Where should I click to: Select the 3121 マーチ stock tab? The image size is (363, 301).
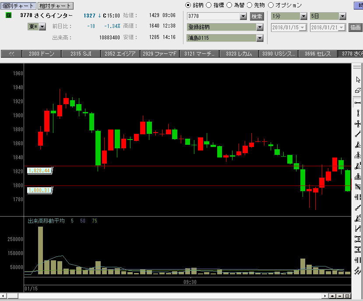(199, 54)
